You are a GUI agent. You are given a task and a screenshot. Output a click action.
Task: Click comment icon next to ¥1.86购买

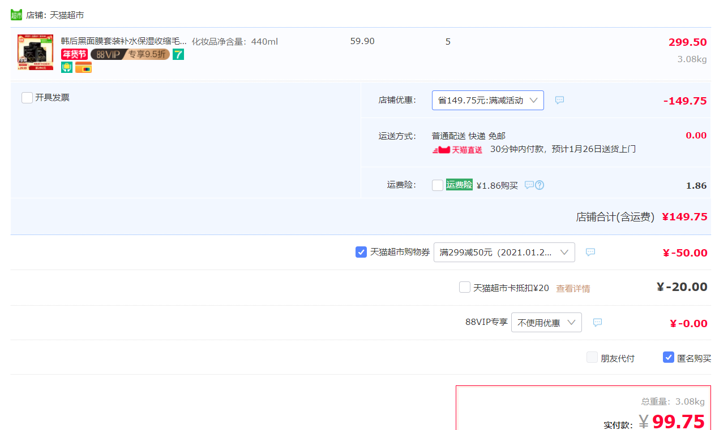click(529, 185)
